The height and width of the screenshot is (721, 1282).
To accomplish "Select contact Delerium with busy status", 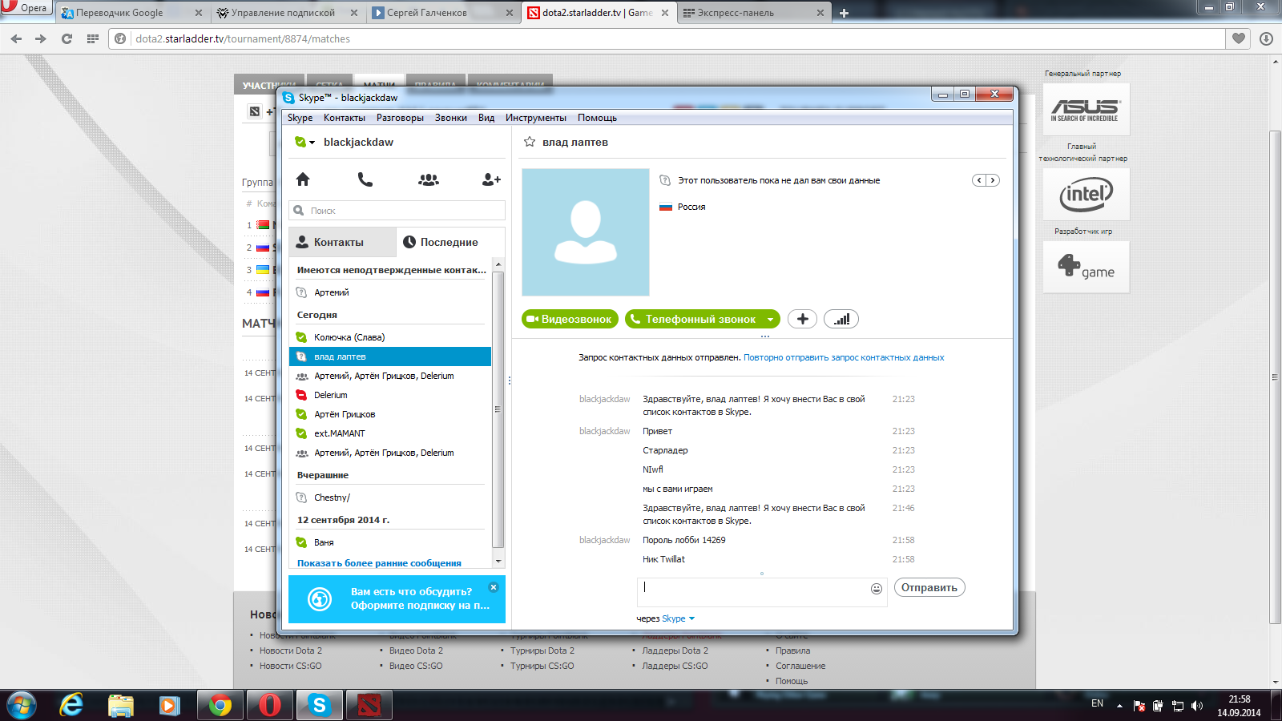I will click(390, 395).
